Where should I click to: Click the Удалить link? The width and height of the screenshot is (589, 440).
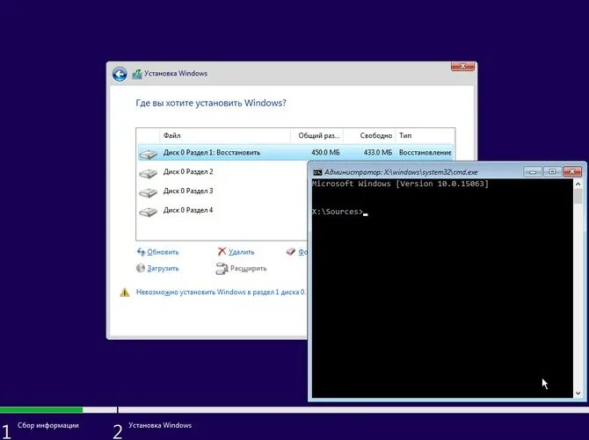point(241,252)
